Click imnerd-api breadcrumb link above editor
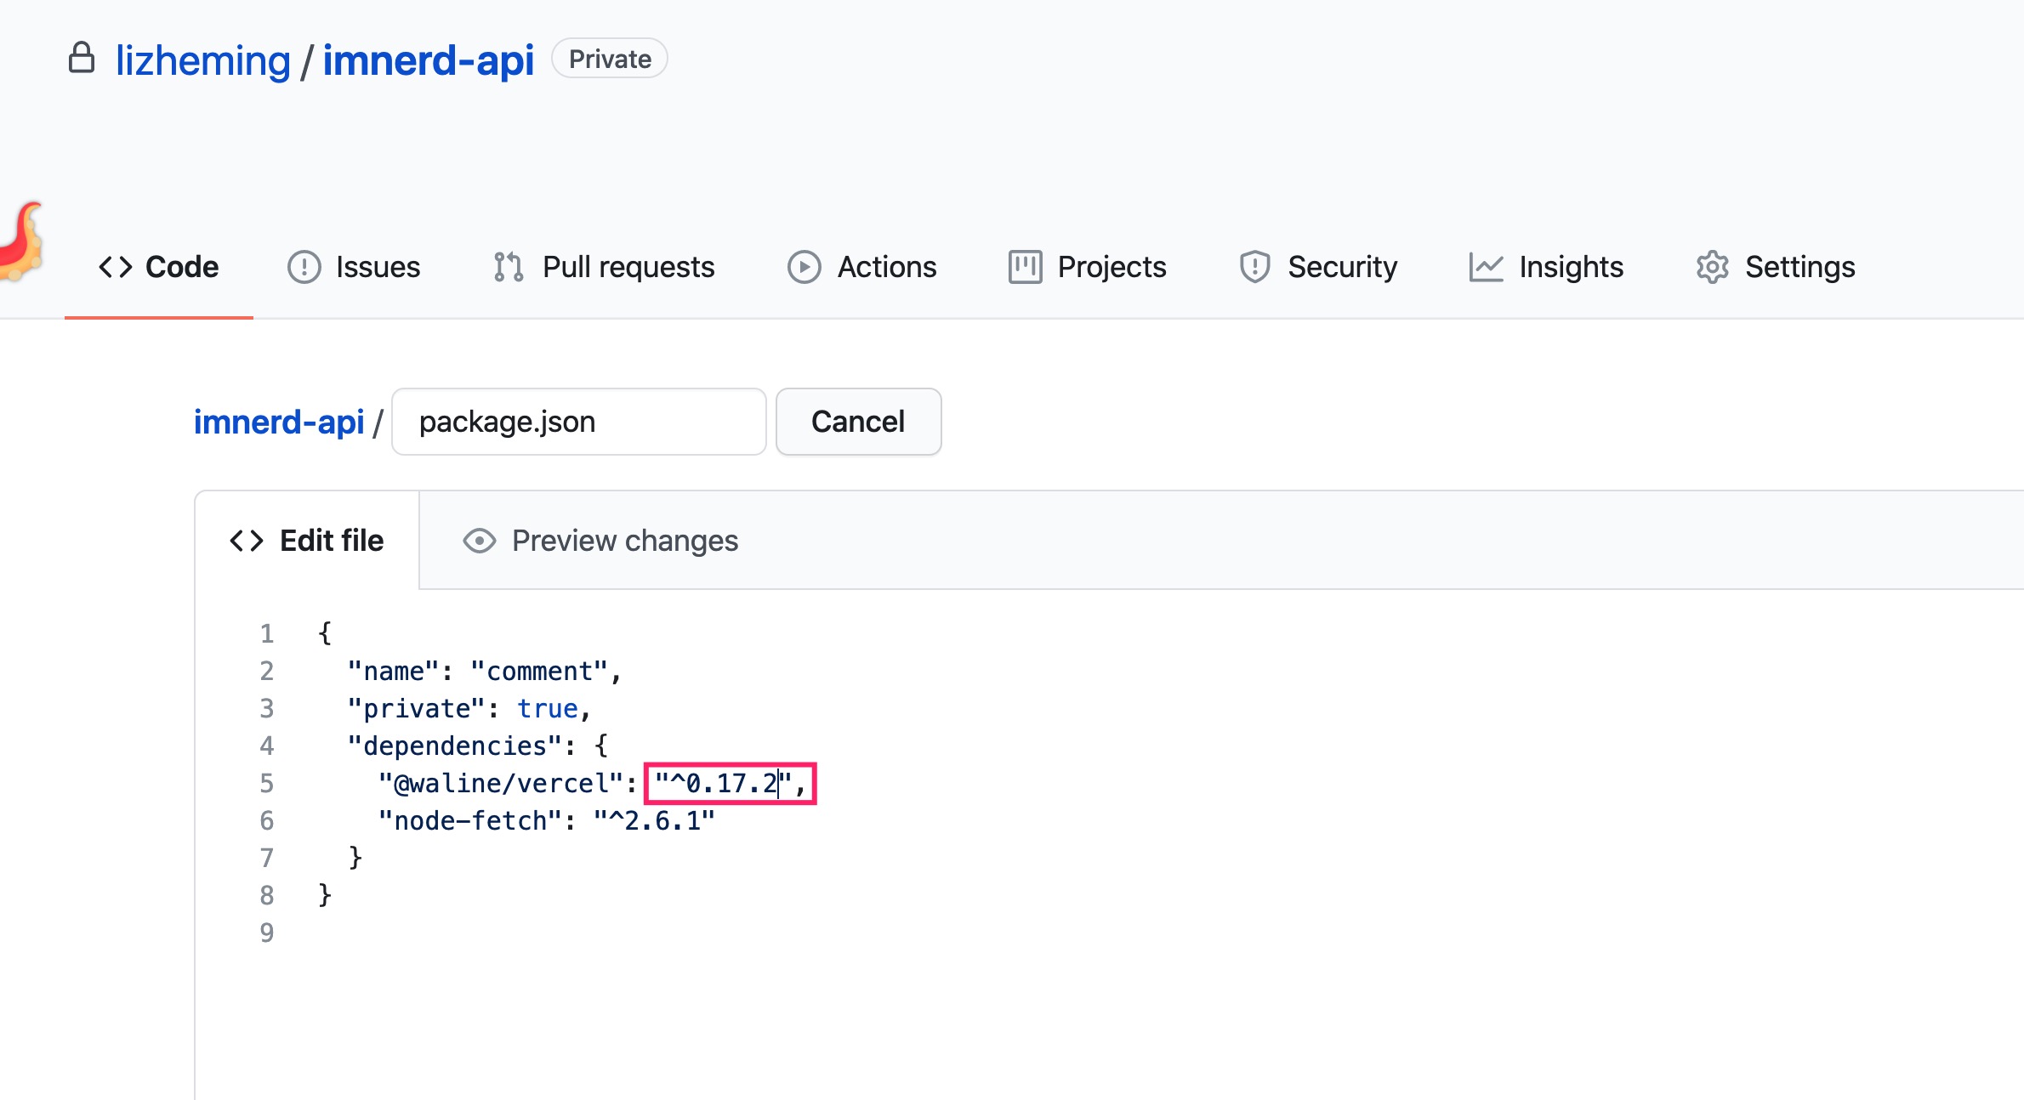2024x1100 pixels. pos(279,422)
